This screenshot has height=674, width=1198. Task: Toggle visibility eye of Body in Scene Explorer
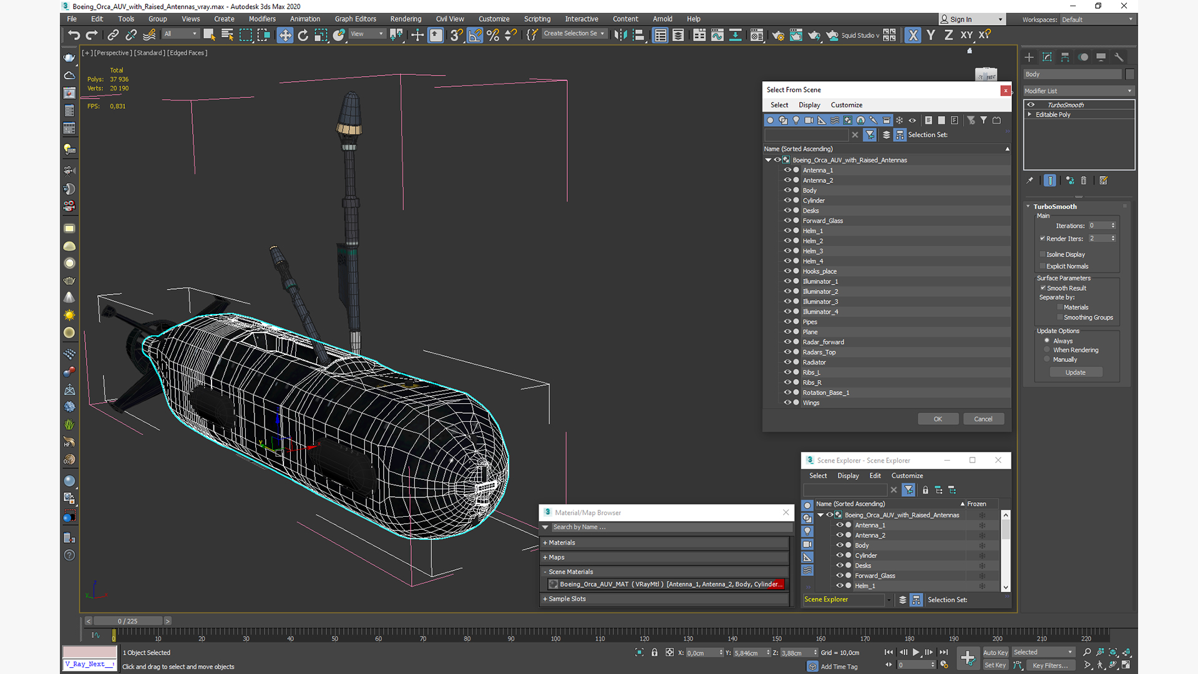[839, 545]
